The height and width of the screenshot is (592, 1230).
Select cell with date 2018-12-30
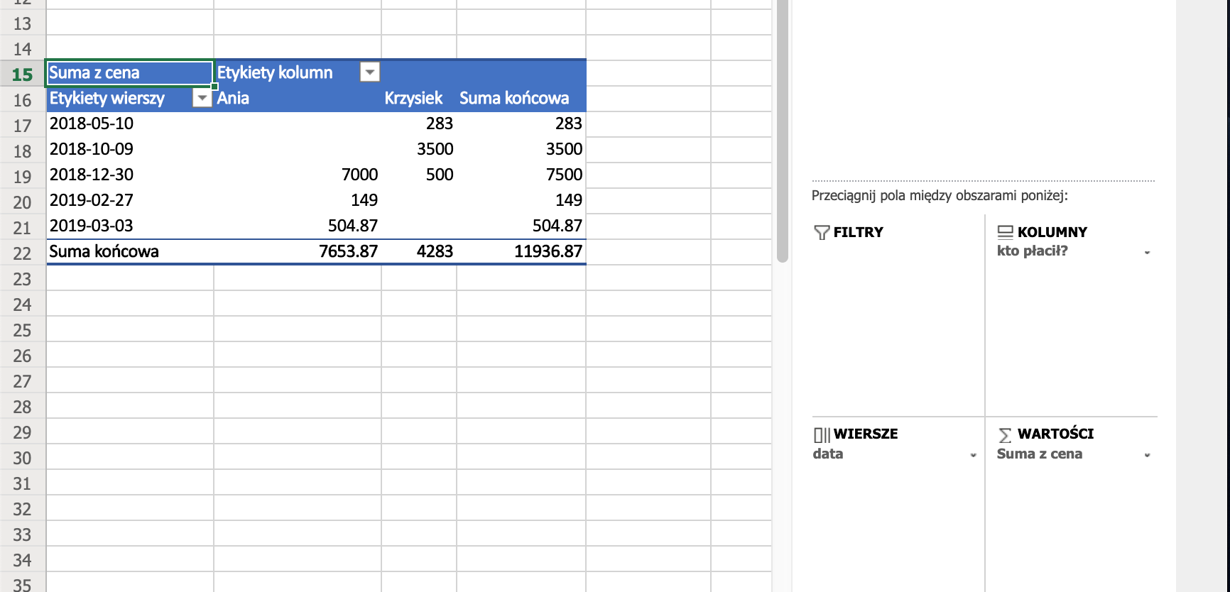pyautogui.click(x=130, y=175)
